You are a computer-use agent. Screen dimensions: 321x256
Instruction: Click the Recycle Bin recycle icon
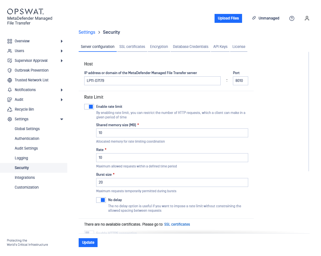coord(10,109)
